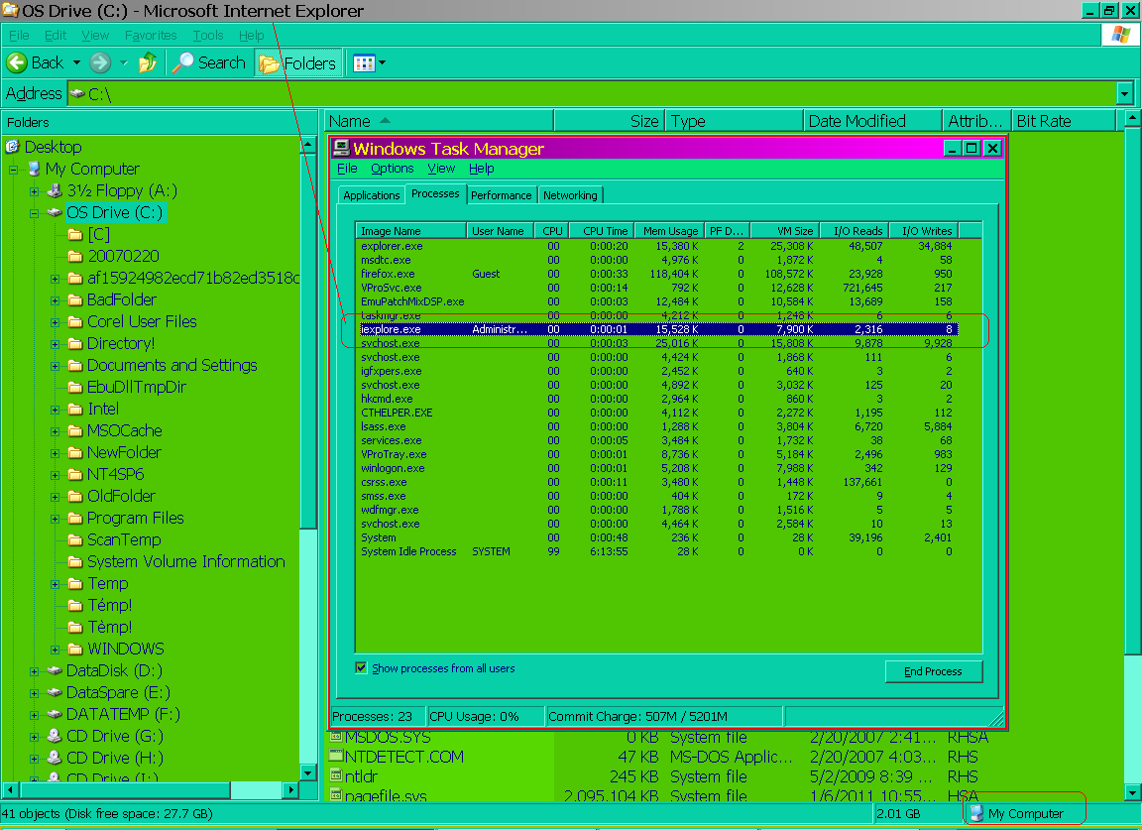Select the explorer.exe process
Screen dimensions: 1142x830
coord(657,246)
